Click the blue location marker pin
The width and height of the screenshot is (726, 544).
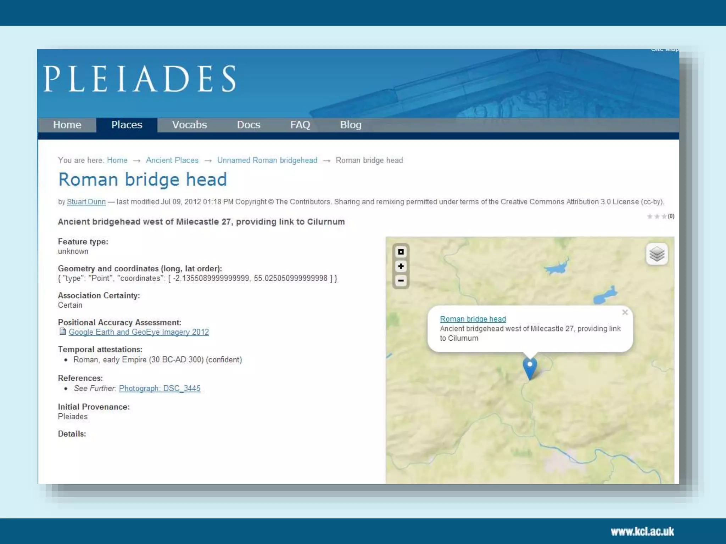pyautogui.click(x=530, y=368)
